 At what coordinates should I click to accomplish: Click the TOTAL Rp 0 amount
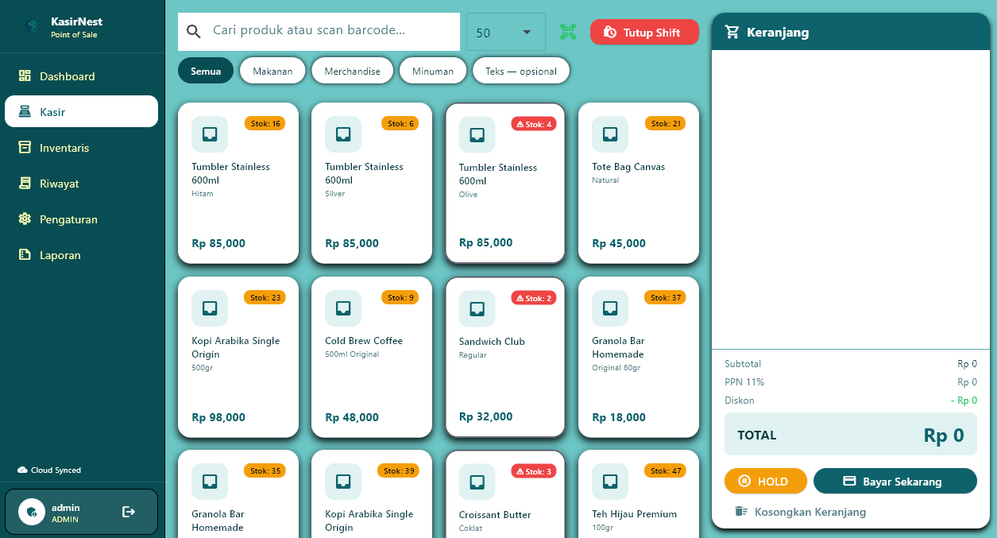(944, 435)
